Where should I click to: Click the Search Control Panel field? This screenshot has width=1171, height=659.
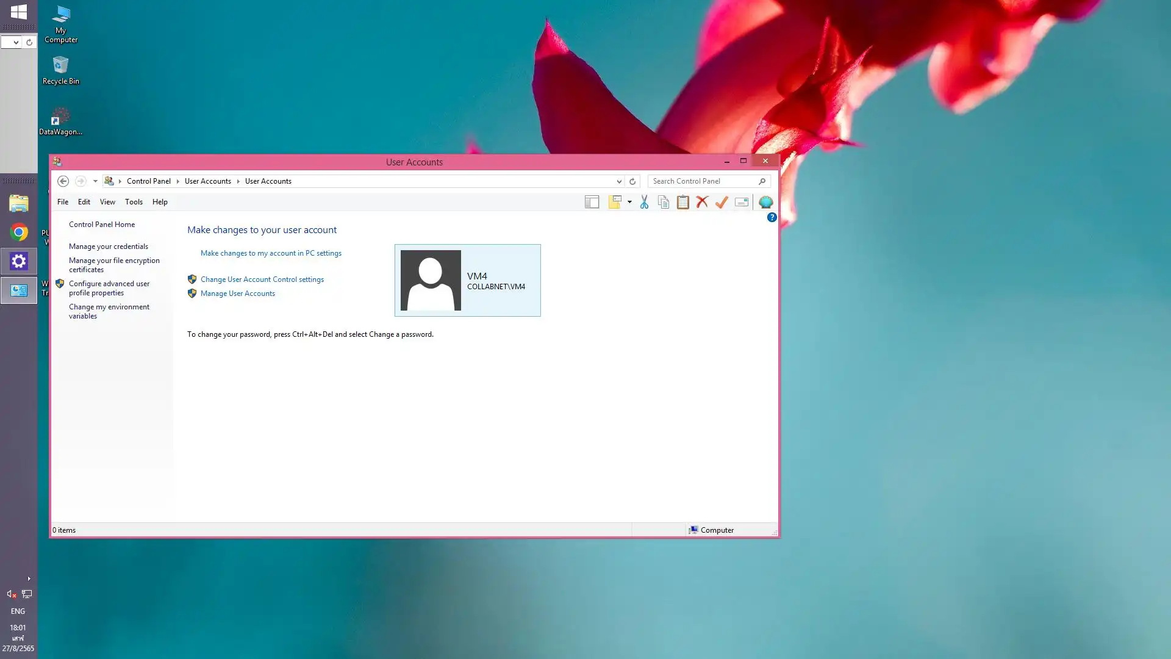pos(701,181)
